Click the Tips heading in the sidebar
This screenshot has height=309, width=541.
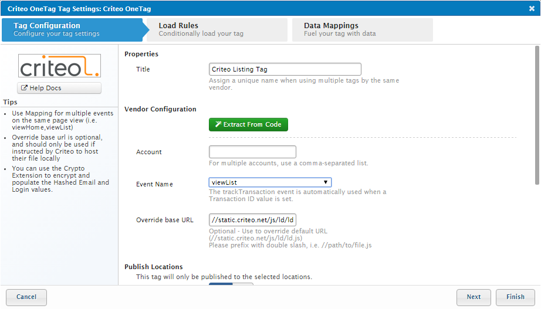pos(10,102)
